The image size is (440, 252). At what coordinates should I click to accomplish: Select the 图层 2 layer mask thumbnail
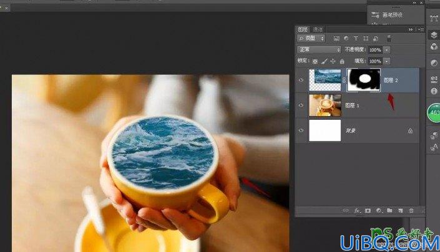pyautogui.click(x=364, y=80)
